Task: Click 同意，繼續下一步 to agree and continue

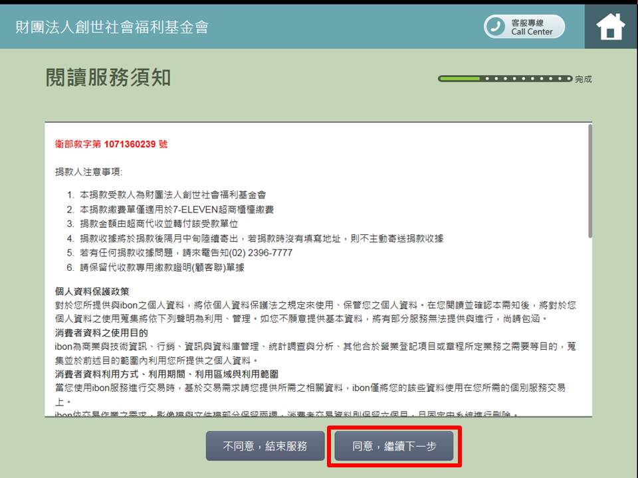Action: pyautogui.click(x=394, y=446)
